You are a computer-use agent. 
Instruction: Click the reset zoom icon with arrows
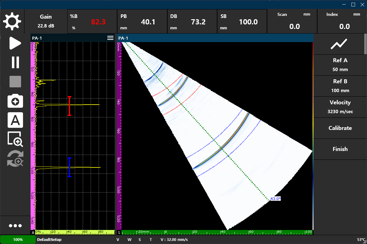pyautogui.click(x=15, y=159)
